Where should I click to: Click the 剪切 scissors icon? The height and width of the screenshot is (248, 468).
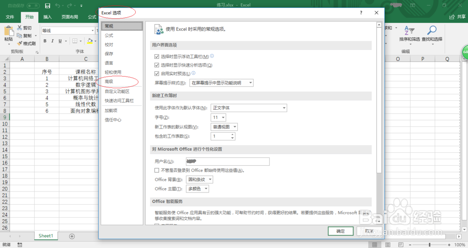point(20,28)
